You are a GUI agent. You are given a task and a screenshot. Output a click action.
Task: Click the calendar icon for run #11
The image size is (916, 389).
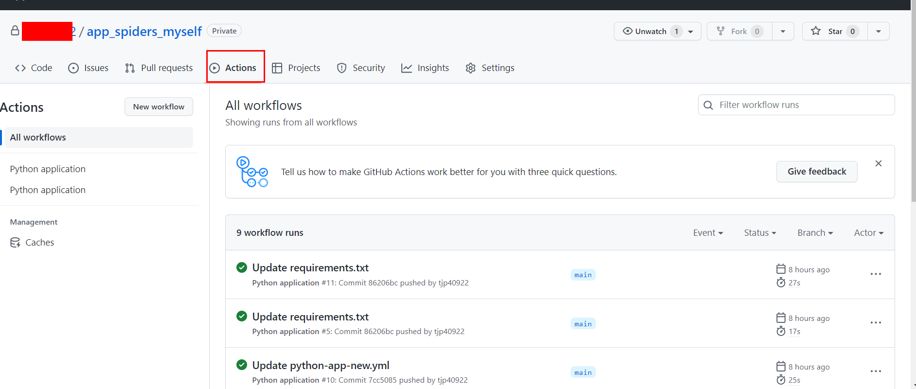click(781, 269)
